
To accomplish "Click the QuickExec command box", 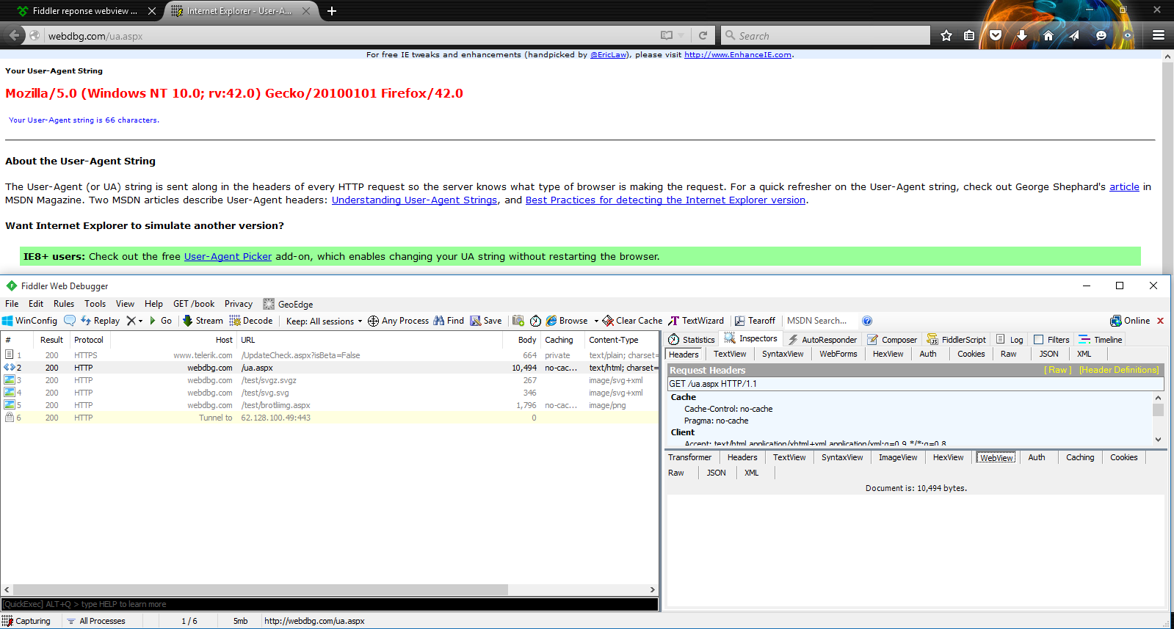I will coord(330,604).
